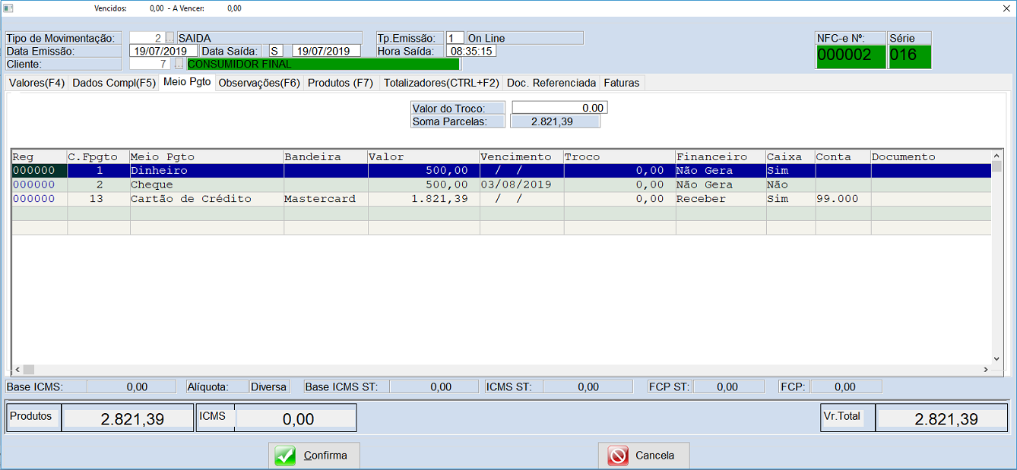This screenshot has width=1017, height=470.
Task: Open the lookup button beside Tipo de Movimentação
Action: (169, 38)
